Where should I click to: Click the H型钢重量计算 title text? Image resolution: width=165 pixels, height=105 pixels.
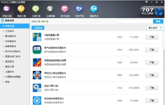pyautogui.click(x=52, y=35)
